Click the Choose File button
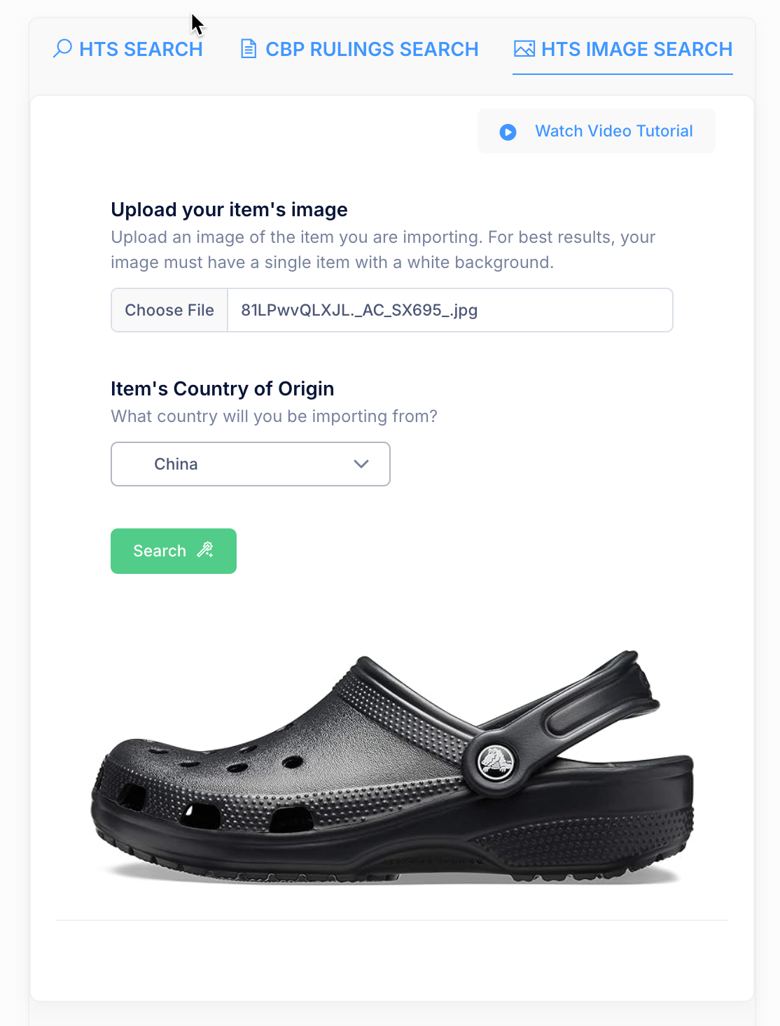The image size is (780, 1026). point(169,310)
